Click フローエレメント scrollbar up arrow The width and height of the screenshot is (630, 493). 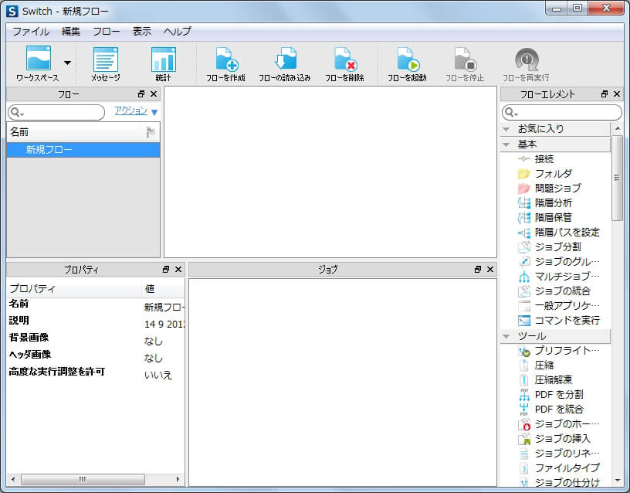tap(617, 129)
